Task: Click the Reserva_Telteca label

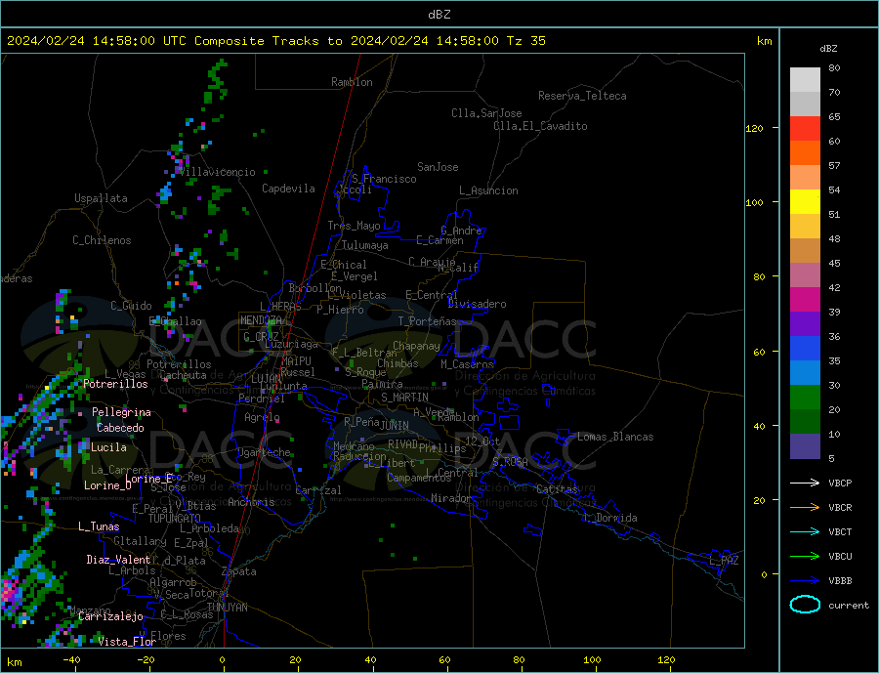Action: click(x=582, y=96)
